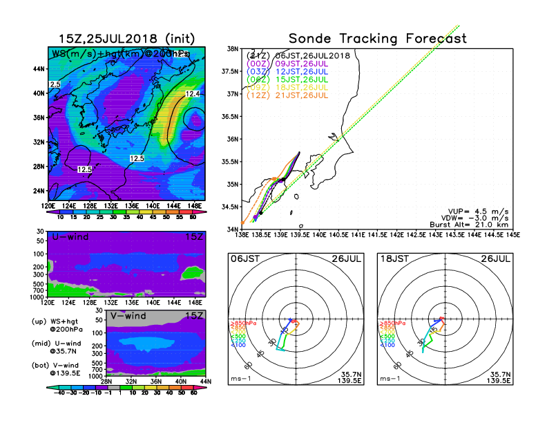
Task: Click '15Z' in the V-wind panel
Action: point(193,316)
